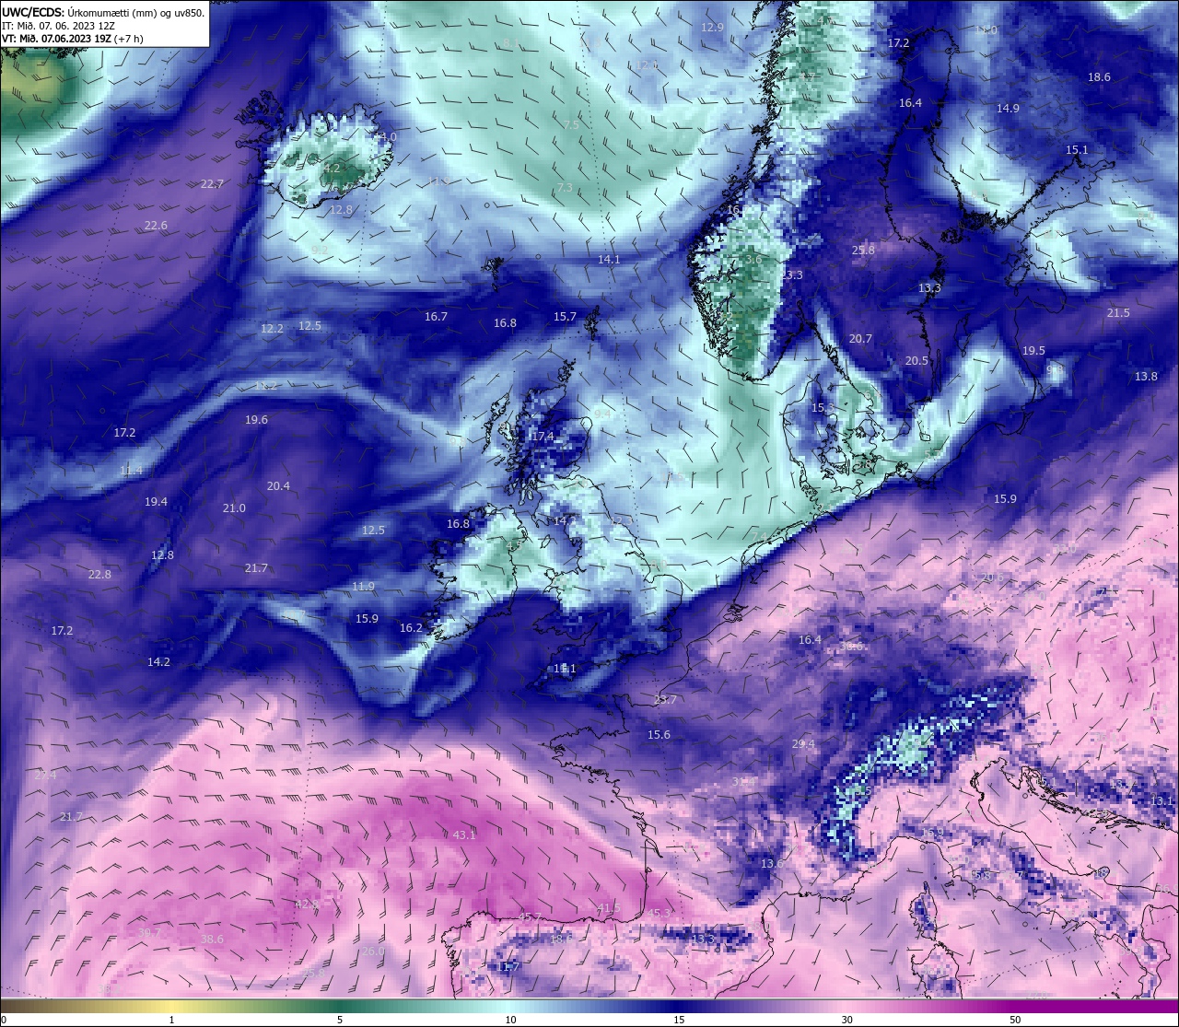Click the 12.9 value near northern Norway
Screen dimensions: 1179x1027
712,28
